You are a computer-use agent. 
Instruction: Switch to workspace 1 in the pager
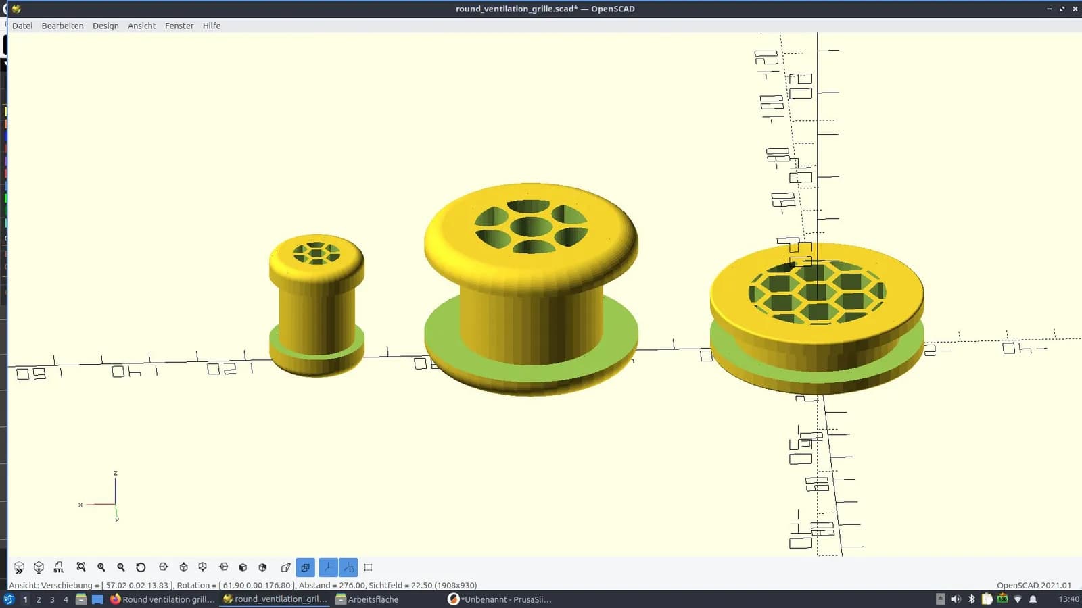point(25,599)
